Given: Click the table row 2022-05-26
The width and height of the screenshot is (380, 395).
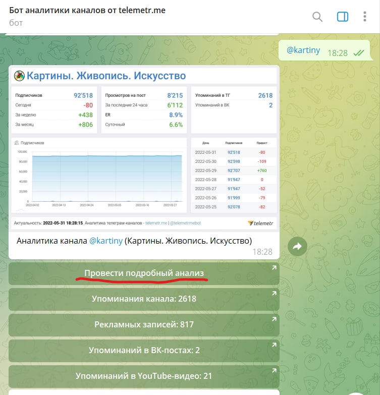Looking at the screenshot, I should (234, 198).
